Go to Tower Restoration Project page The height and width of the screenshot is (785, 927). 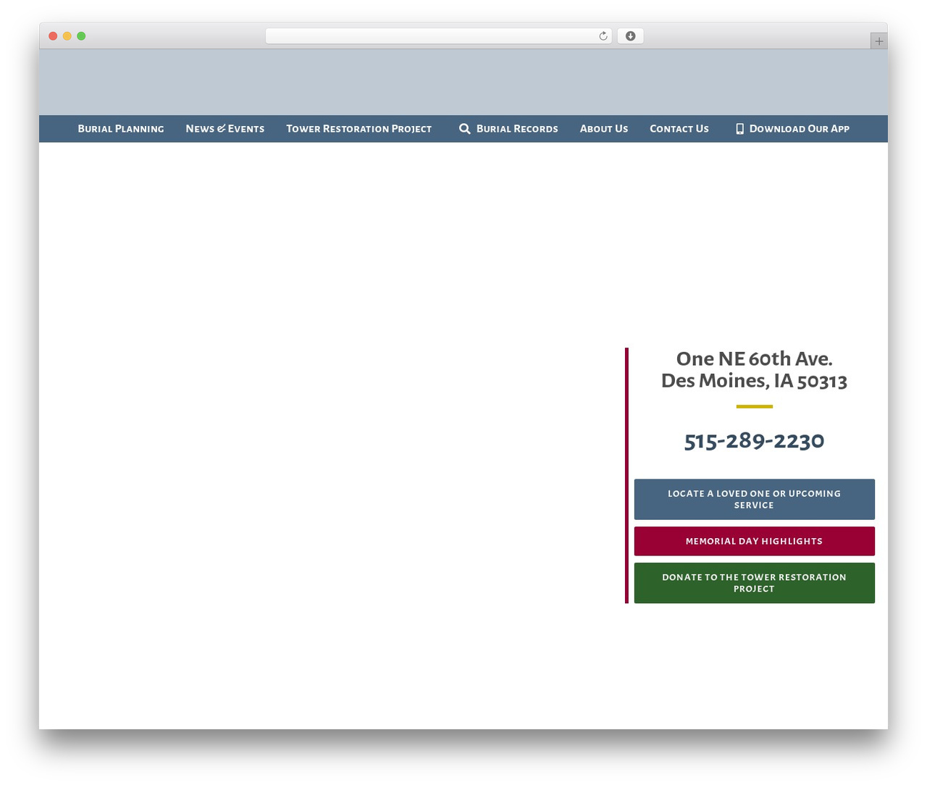coord(358,129)
